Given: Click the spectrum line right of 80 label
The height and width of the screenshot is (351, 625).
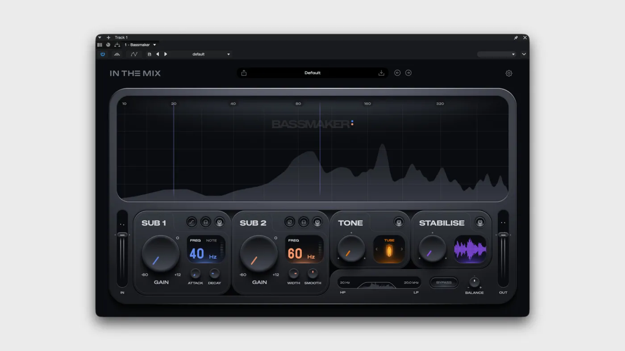Looking at the screenshot, I should tap(320, 149).
